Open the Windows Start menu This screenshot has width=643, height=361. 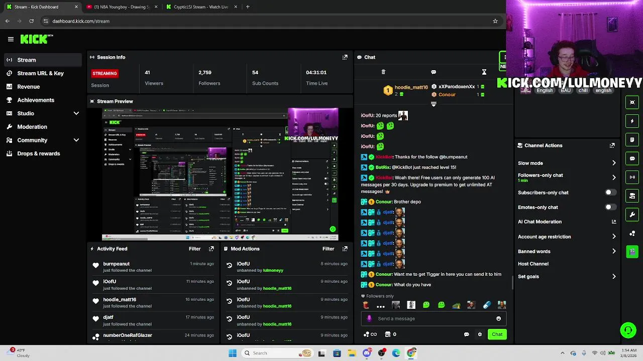[x=233, y=353]
